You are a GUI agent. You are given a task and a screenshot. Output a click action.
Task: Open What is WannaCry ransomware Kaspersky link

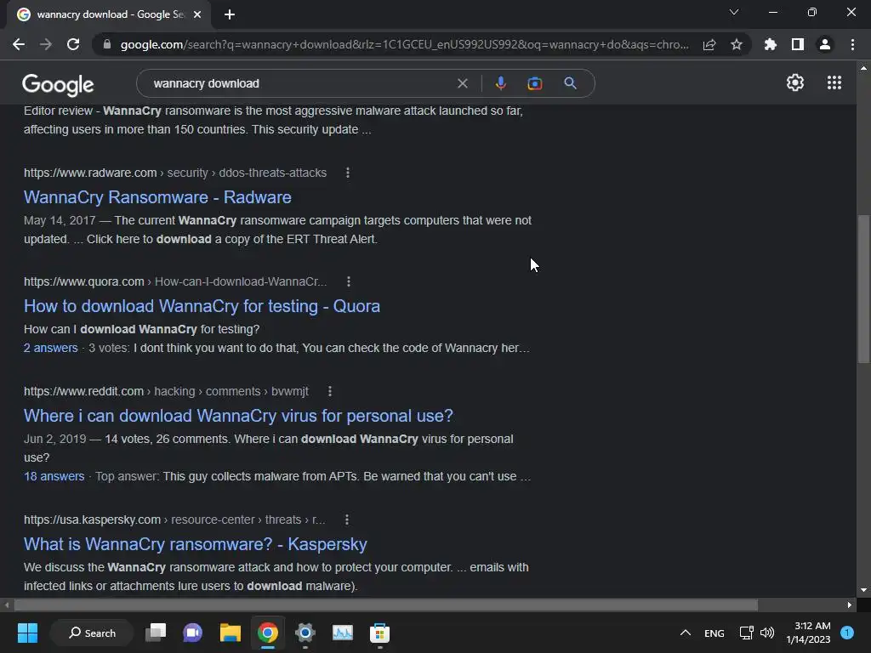click(x=195, y=544)
